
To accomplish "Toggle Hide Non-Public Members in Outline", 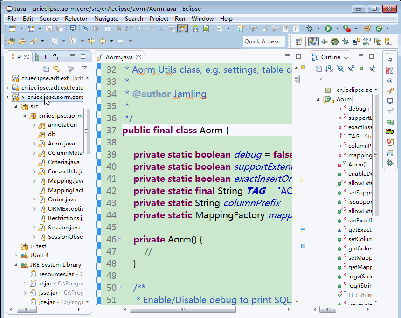I will (x=361, y=69).
